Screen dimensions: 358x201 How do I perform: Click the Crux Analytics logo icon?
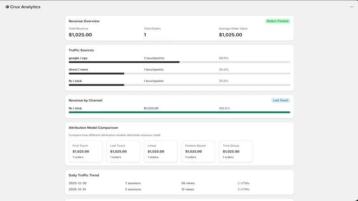click(7, 7)
